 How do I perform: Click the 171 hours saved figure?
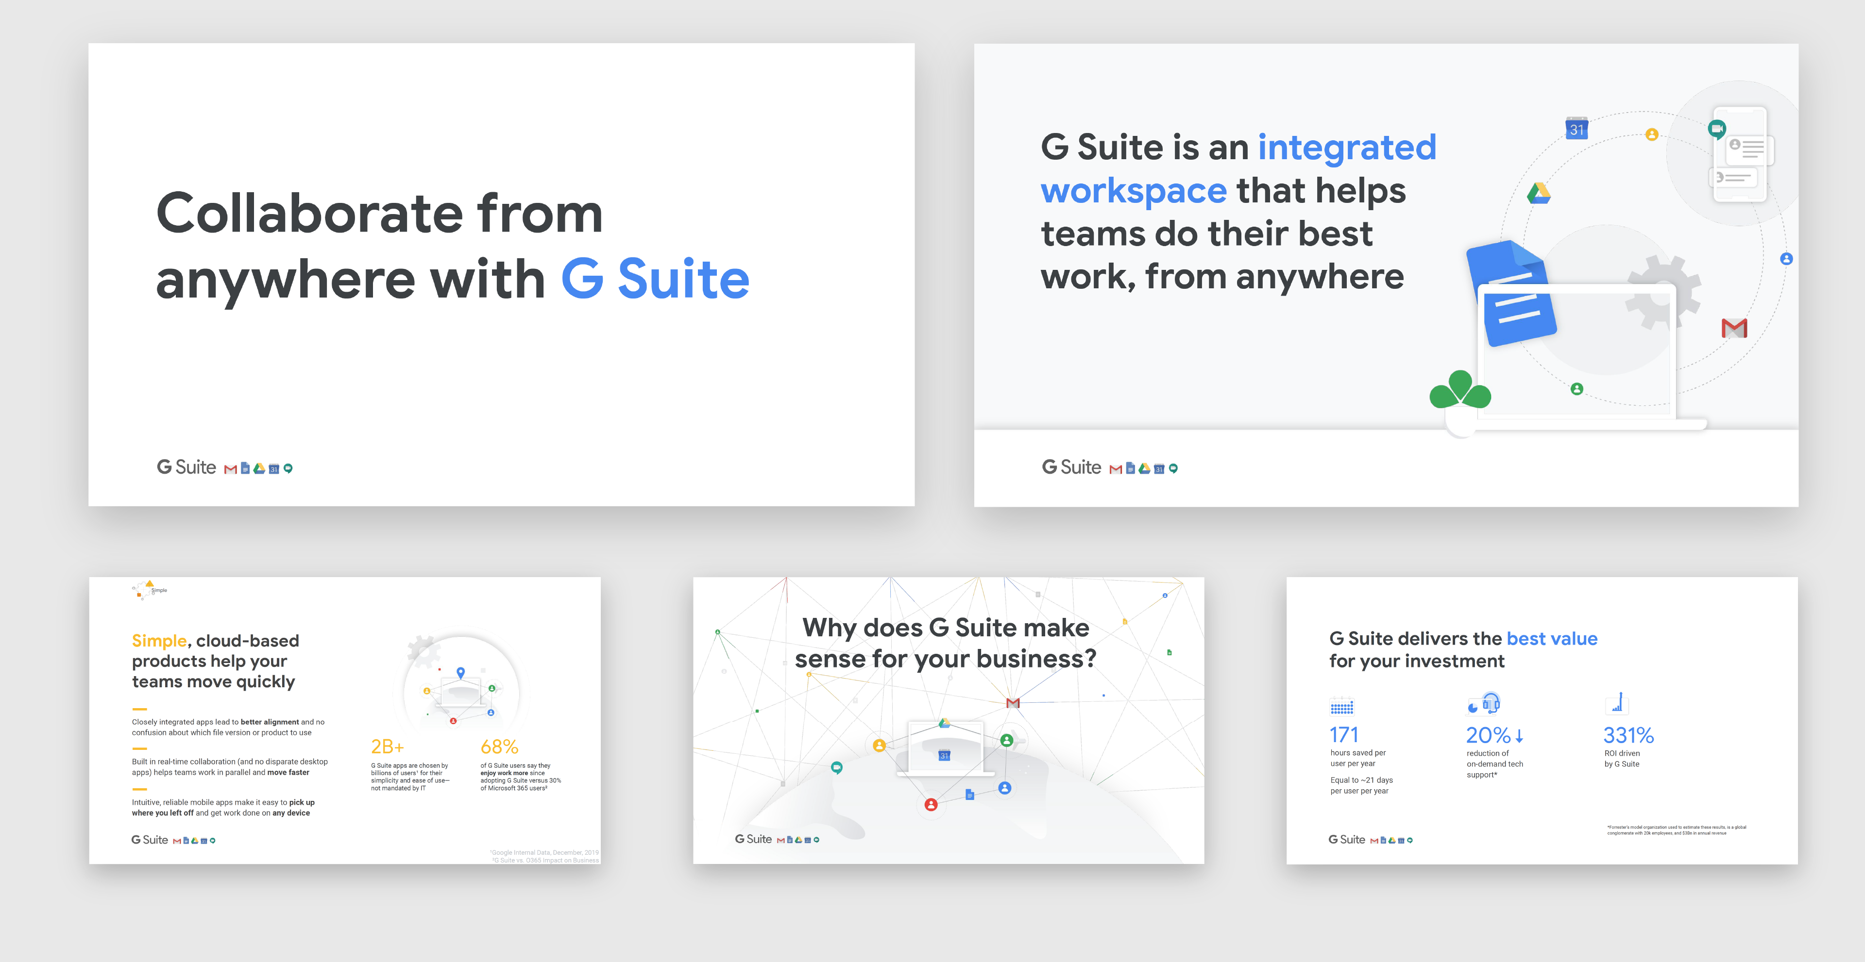pyautogui.click(x=1344, y=735)
